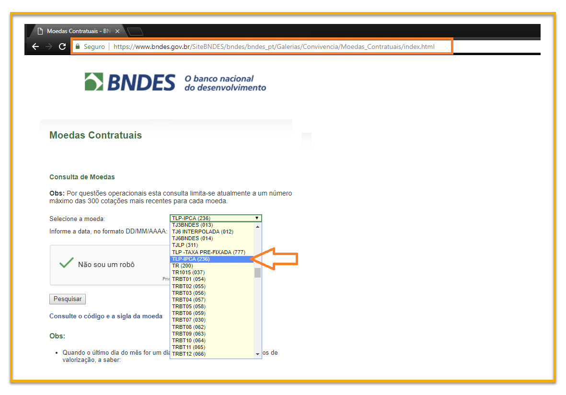Click the Pesquisar button
This screenshot has height=395, width=566.
(x=68, y=299)
